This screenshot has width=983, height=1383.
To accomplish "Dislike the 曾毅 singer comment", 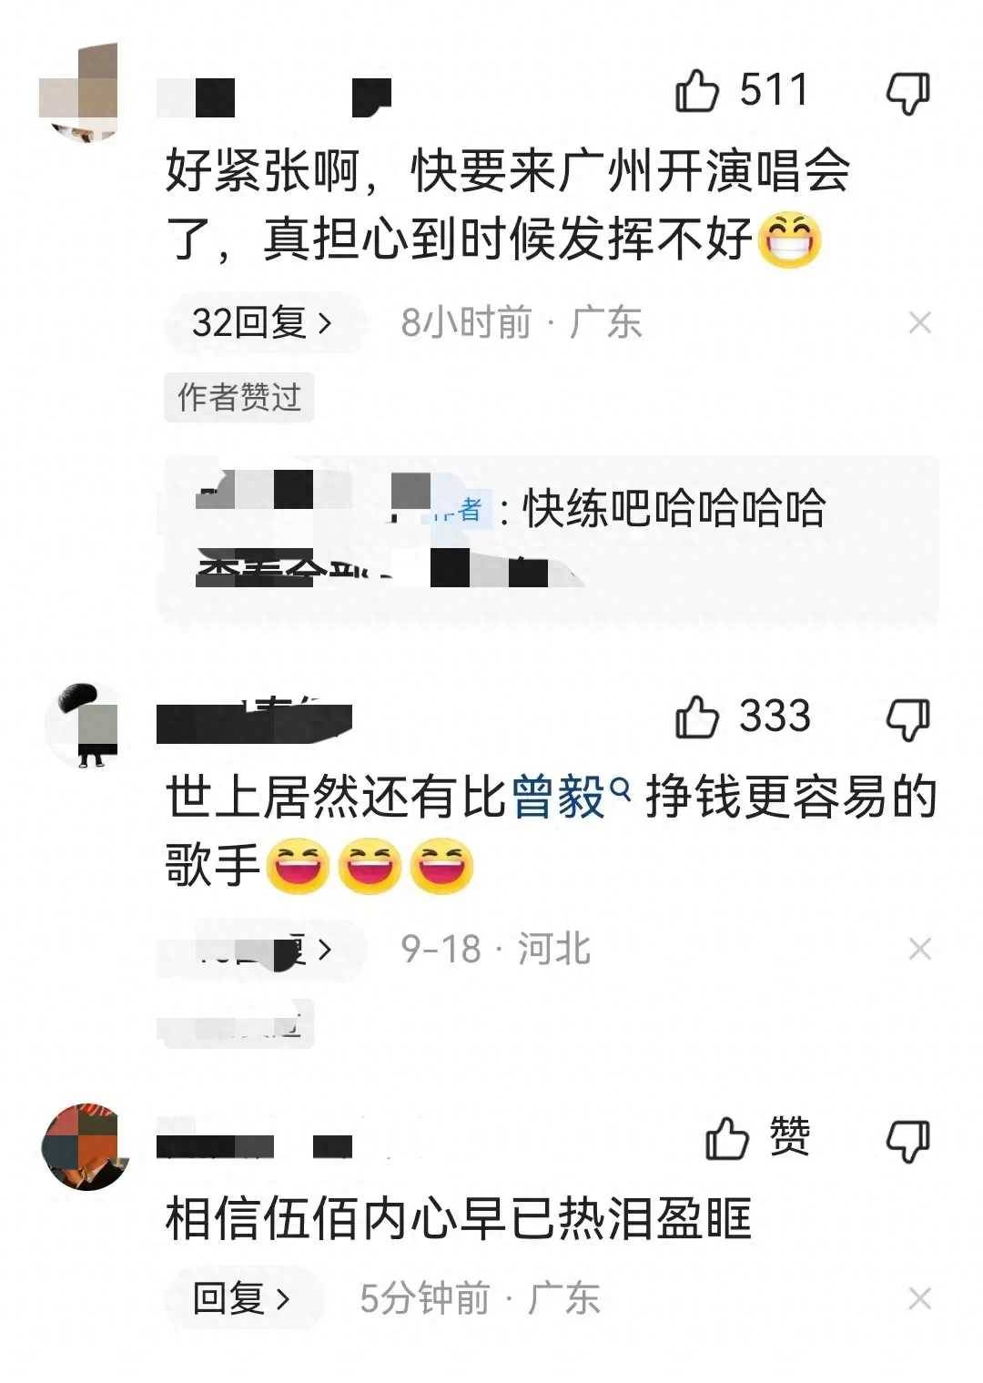I will 908,719.
